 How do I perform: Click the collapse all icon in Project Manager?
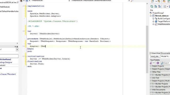pyautogui.click(x=159, y=6)
